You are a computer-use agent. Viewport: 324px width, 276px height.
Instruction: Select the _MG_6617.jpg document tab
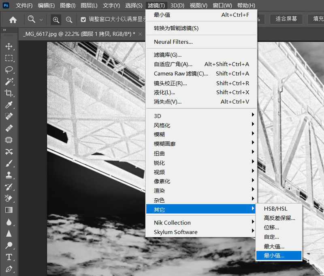coord(79,34)
